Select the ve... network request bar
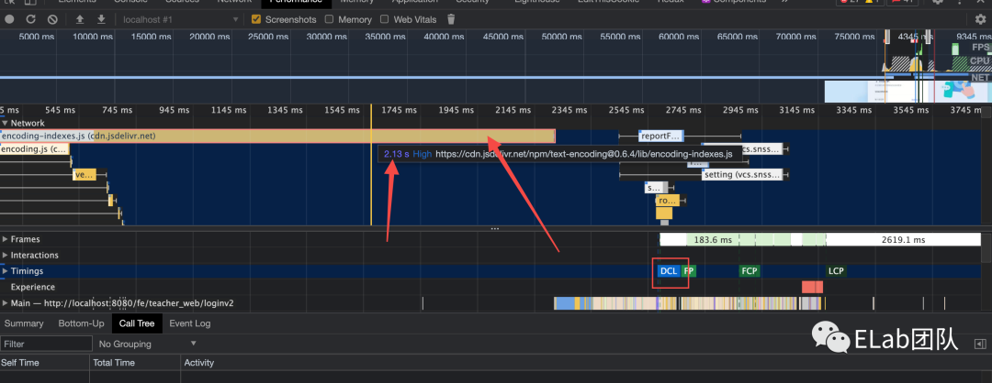The image size is (992, 383). tap(84, 175)
